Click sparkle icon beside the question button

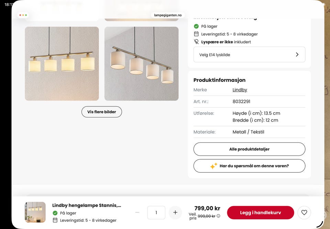(213, 166)
